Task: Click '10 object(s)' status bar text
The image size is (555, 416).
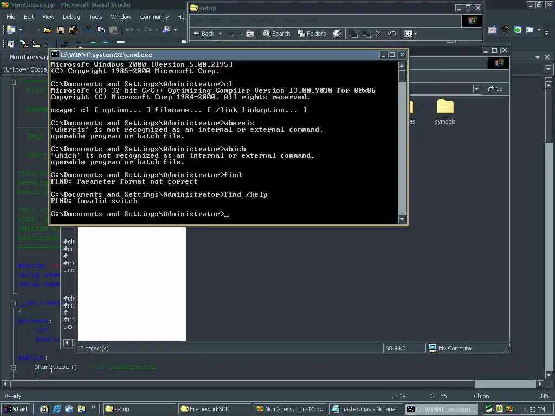Action: point(93,348)
